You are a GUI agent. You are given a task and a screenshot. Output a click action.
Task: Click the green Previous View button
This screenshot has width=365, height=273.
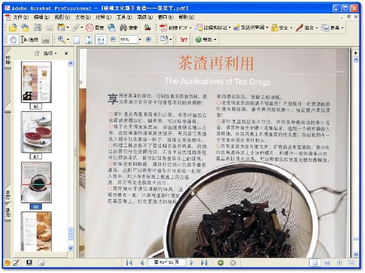click(220, 263)
